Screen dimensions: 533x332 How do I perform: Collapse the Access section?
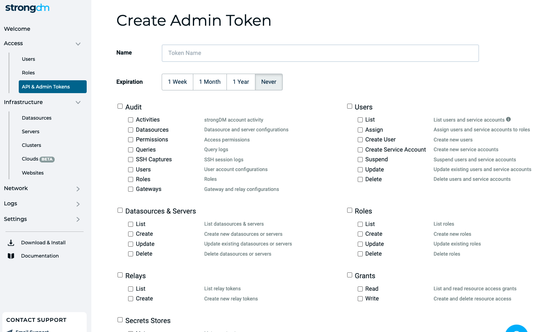(78, 44)
